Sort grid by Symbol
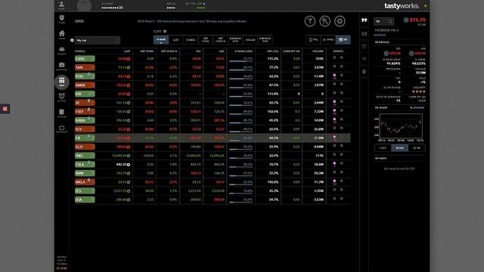Image resolution: width=484 pixels, height=272 pixels. point(191,40)
